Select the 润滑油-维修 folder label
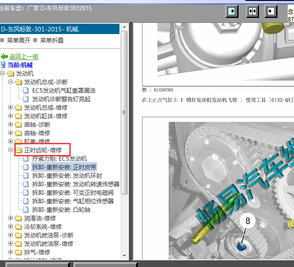Viewport: 294px width, 267px height. pos(40,218)
